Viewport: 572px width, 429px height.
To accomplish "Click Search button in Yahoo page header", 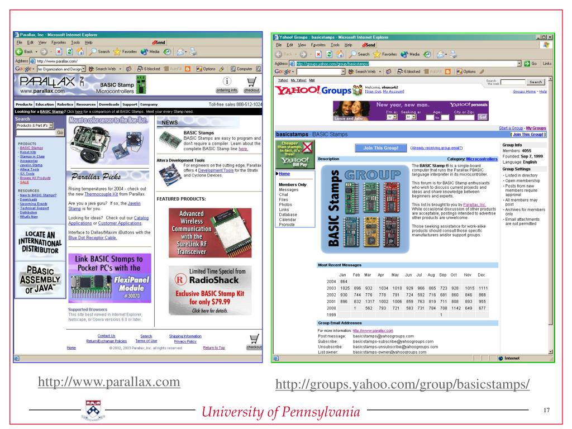I will click(x=536, y=82).
